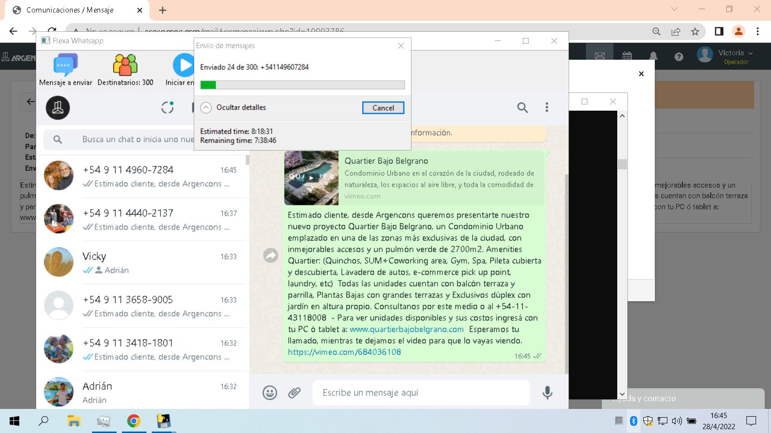
Task: Open the vimeo.com/684036108 link
Action: (345, 352)
